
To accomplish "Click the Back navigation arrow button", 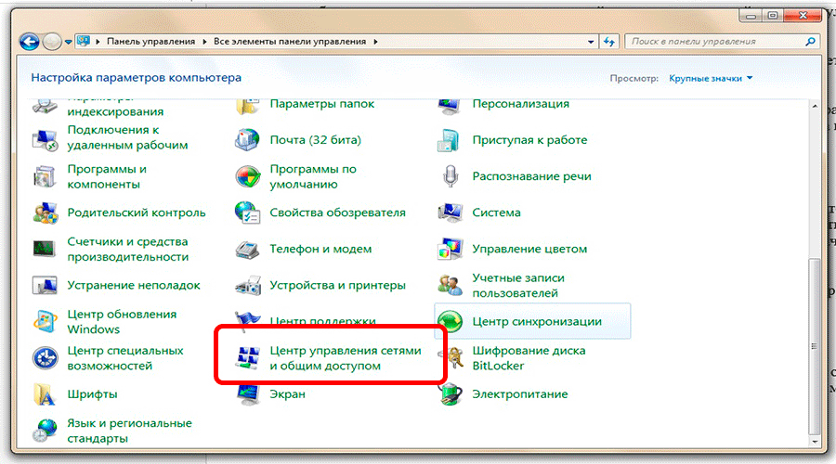I will click(x=30, y=42).
